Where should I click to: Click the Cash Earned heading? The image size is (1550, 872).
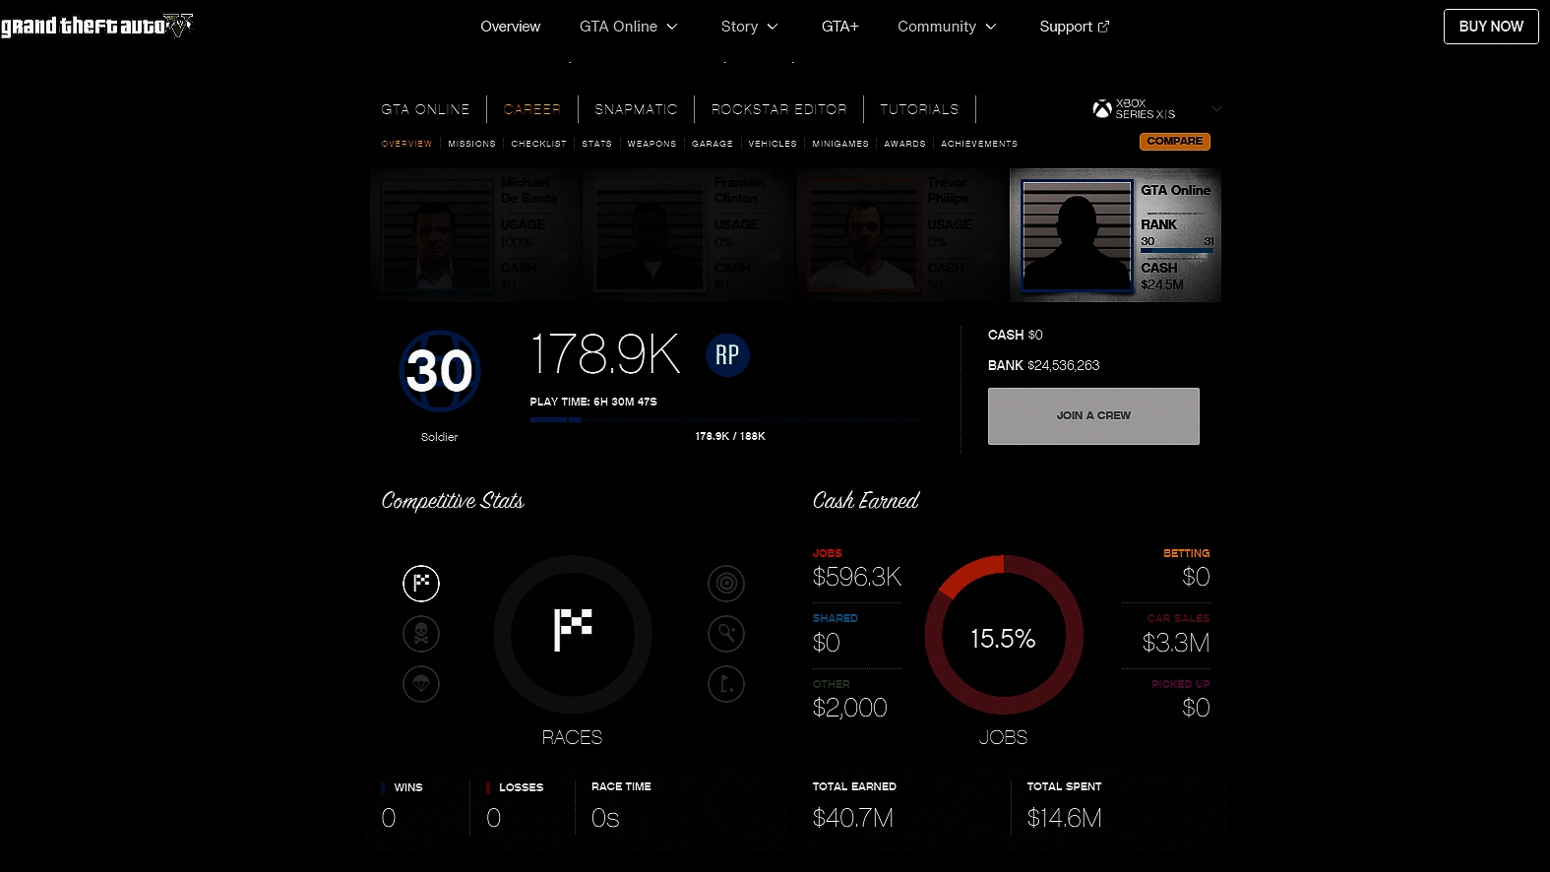click(x=866, y=501)
